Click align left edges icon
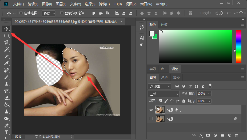The image size is (247, 140). [117, 13]
